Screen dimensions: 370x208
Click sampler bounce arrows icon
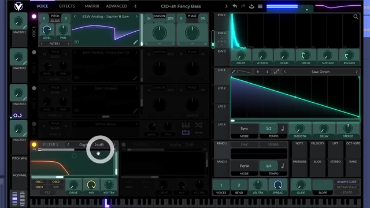coord(199,132)
